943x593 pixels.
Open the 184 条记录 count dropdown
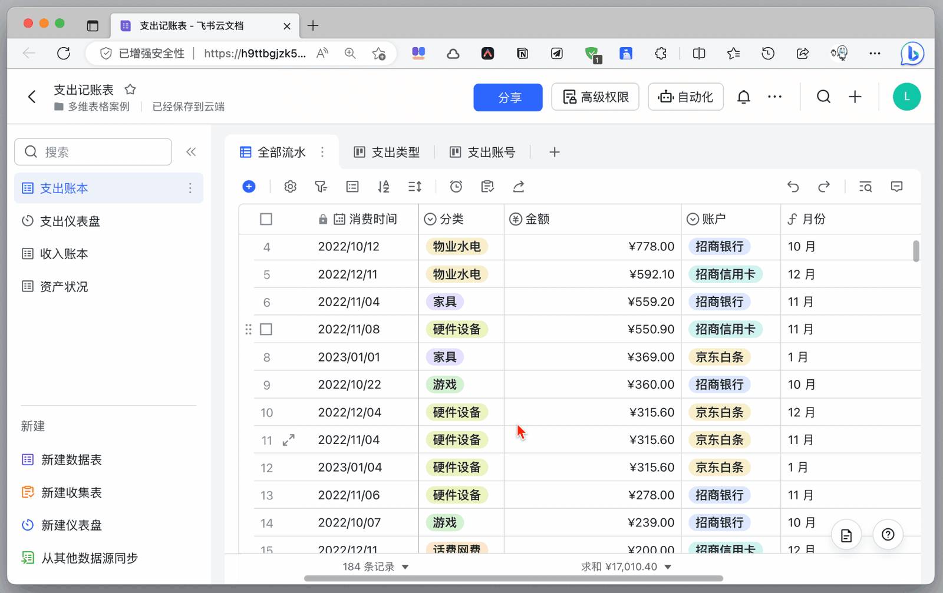(x=376, y=567)
